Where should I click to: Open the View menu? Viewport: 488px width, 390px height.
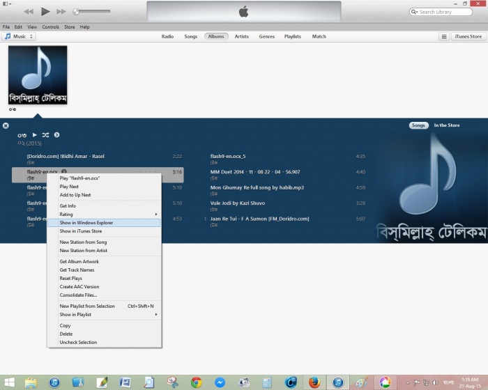[x=32, y=27]
